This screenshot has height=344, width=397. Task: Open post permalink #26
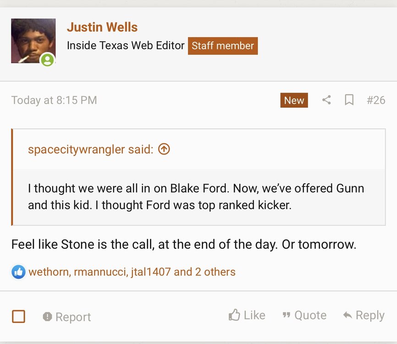pyautogui.click(x=376, y=100)
